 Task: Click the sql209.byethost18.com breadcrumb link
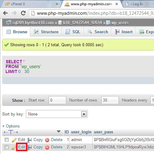click(x=33, y=22)
